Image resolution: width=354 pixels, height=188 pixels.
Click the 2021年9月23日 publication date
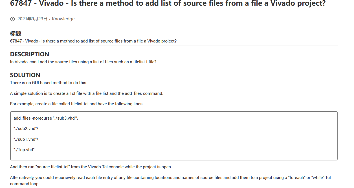click(32, 19)
